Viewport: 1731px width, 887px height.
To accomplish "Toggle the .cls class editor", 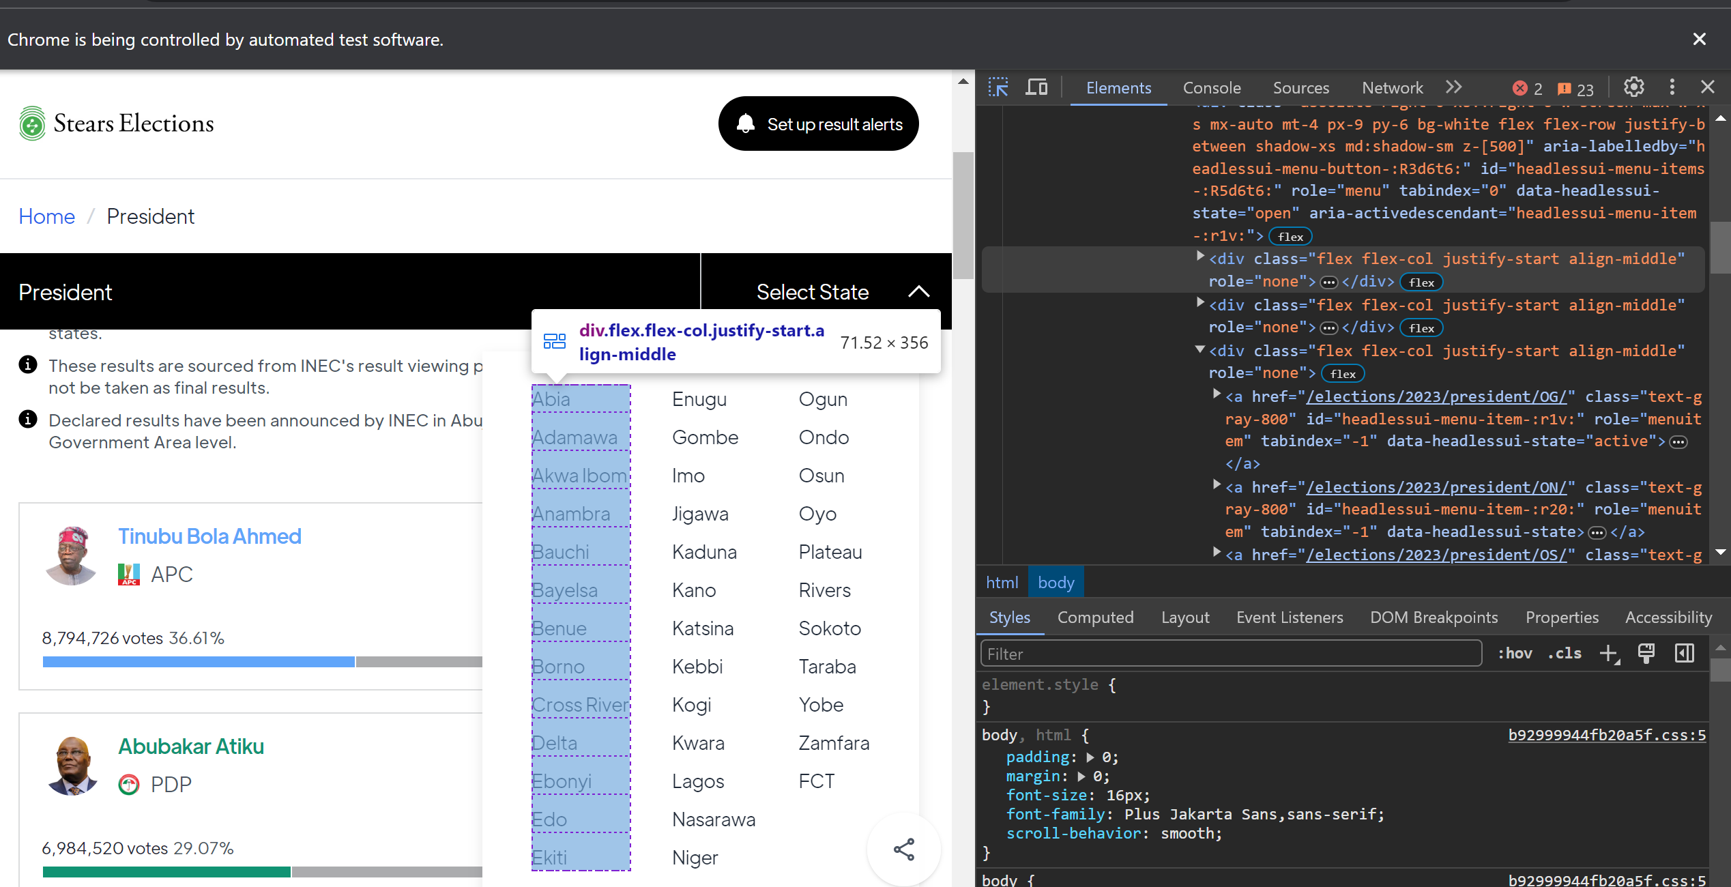I will coord(1565,654).
